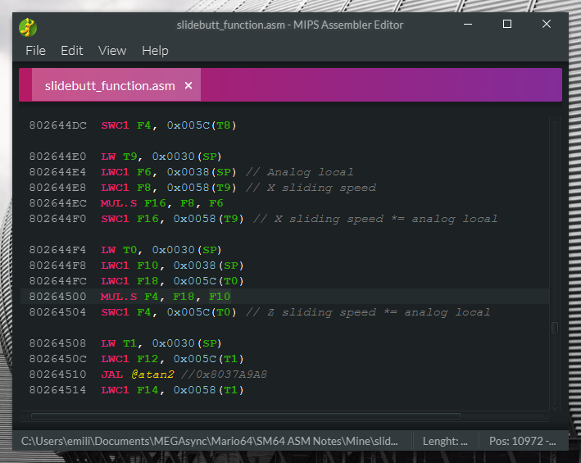Click address 802644F0 in the gutter
This screenshot has width=581, height=463.
click(58, 219)
